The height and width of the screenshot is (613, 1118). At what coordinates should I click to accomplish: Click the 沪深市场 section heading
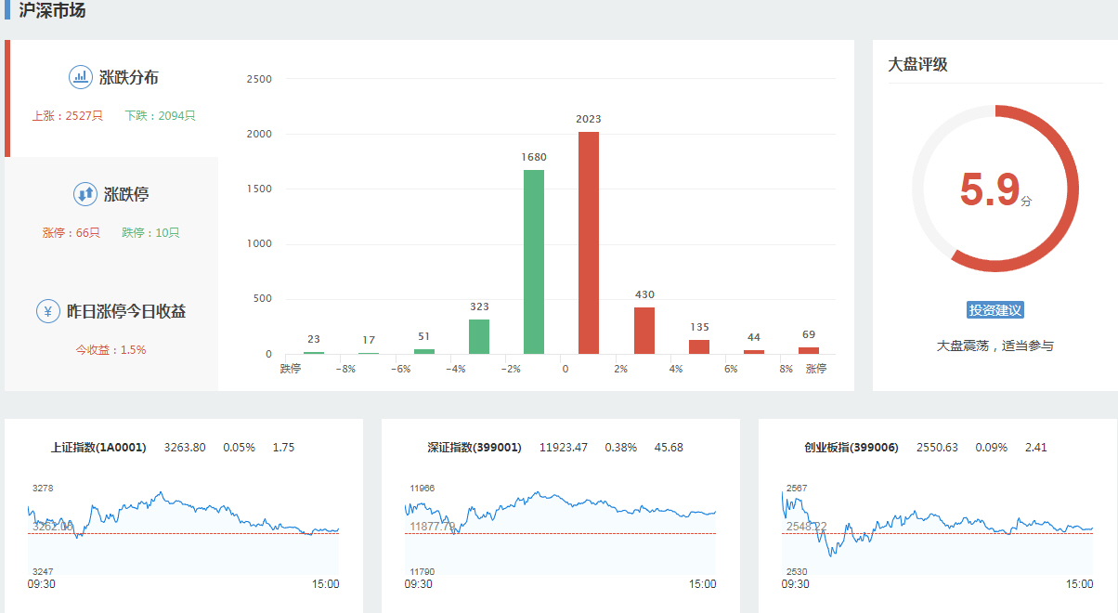(x=52, y=11)
